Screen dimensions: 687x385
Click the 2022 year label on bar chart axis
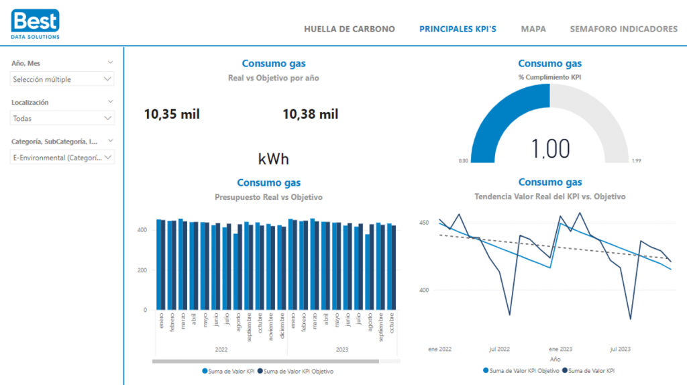(221, 349)
